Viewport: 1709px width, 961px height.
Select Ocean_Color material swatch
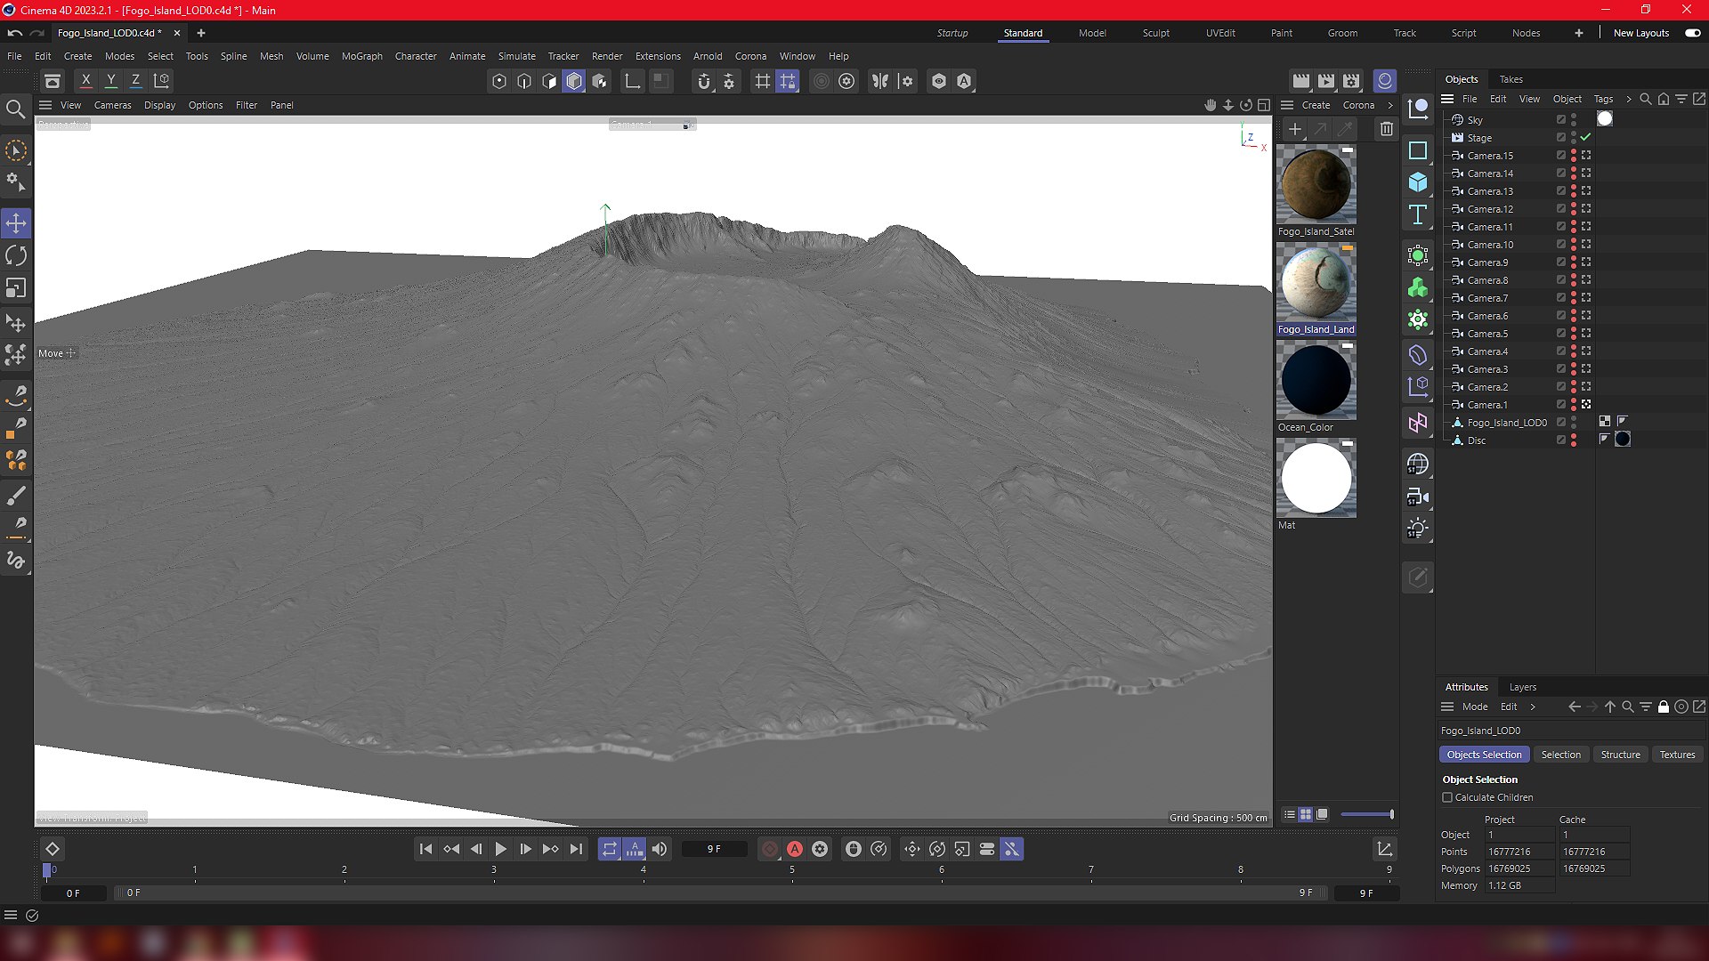point(1316,381)
